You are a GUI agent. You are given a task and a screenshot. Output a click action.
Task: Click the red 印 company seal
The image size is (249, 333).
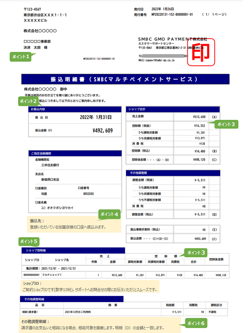click(201, 52)
